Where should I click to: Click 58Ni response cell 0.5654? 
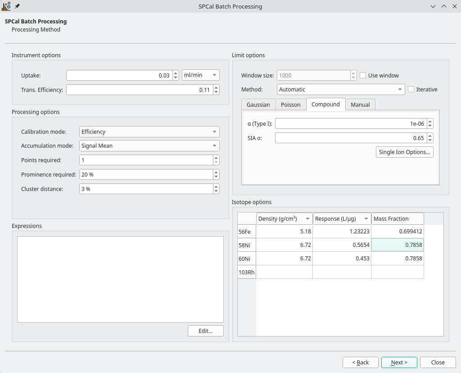coord(342,245)
